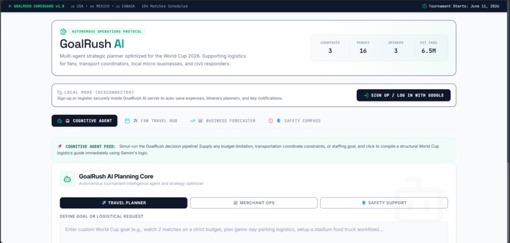Select the Merchant Ops mode
Viewport: 510px width, 243px height.
(x=254, y=203)
